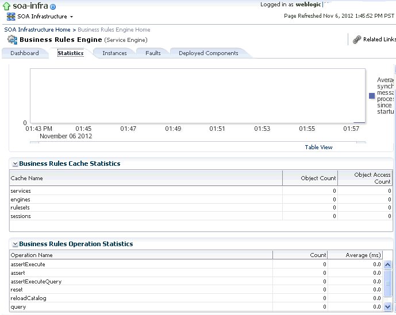
Task: Click the Cache Name column header
Action: click(x=146, y=178)
